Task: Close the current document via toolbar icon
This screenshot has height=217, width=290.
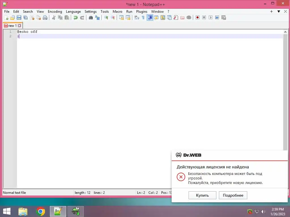Action: coord(32,18)
